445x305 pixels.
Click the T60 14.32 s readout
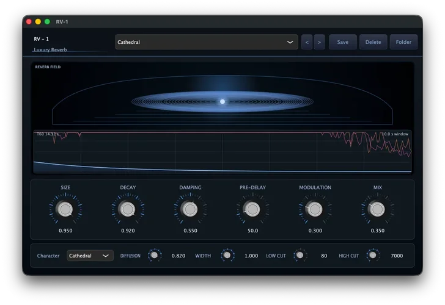pyautogui.click(x=48, y=134)
